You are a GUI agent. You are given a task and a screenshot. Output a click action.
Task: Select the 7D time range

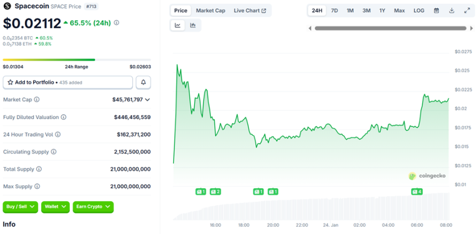[334, 10]
